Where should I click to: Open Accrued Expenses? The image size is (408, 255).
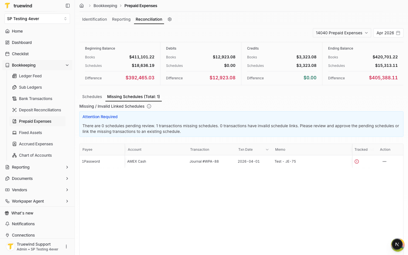37,144
